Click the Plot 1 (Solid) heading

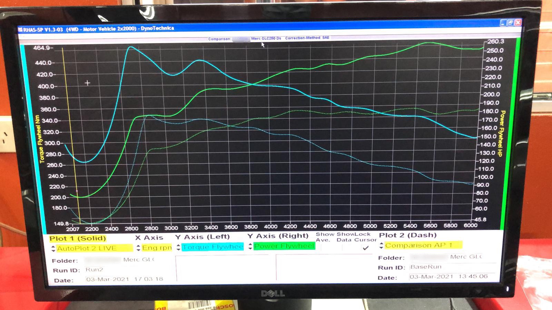[78, 238]
